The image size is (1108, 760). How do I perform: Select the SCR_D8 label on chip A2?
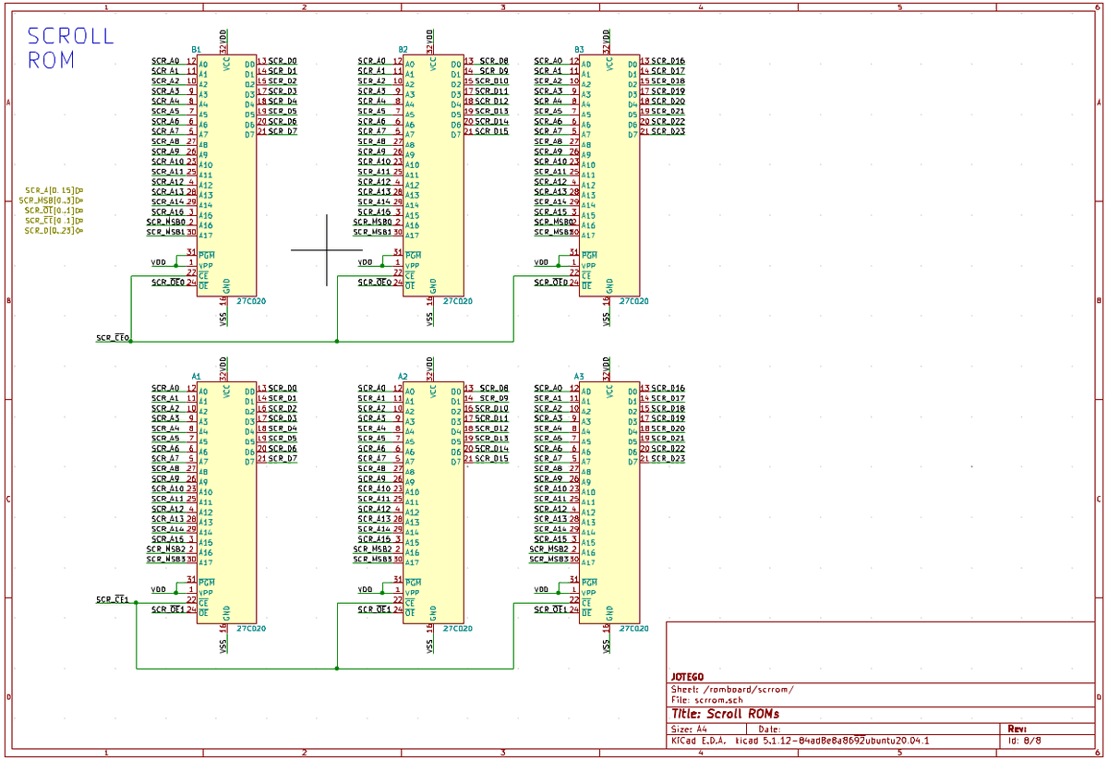[x=492, y=388]
